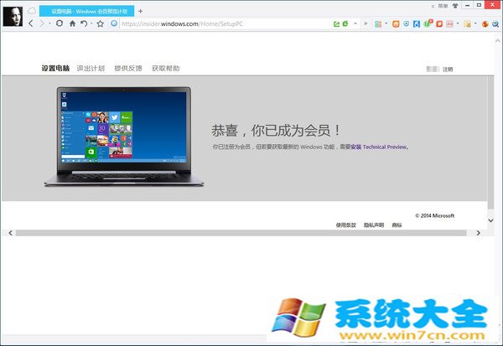Open the 退出计划 navigation item

[x=91, y=69]
